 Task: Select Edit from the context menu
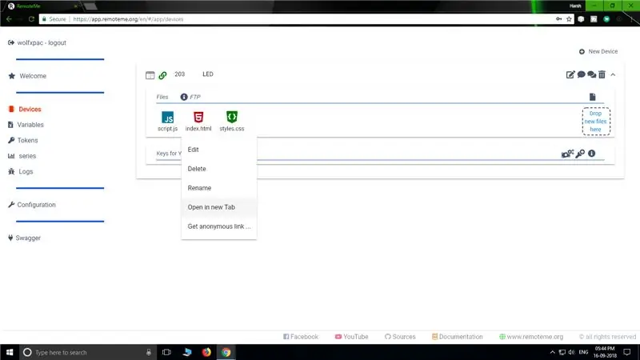pos(218,150)
